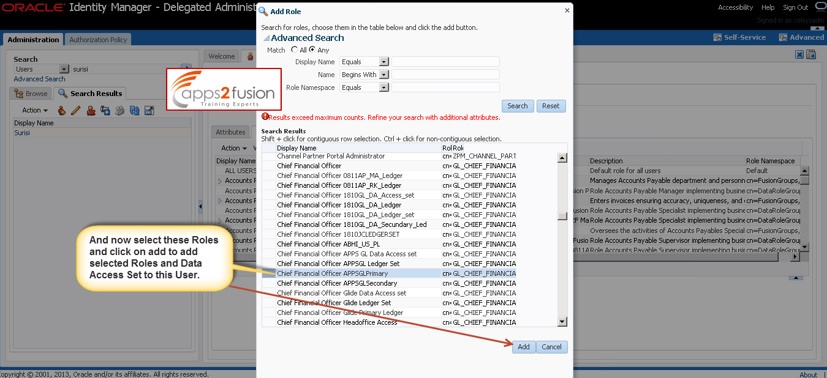Select the Chief Financial Officer 0811AP_MA_Ledger row
The image size is (827, 378).
(389, 176)
